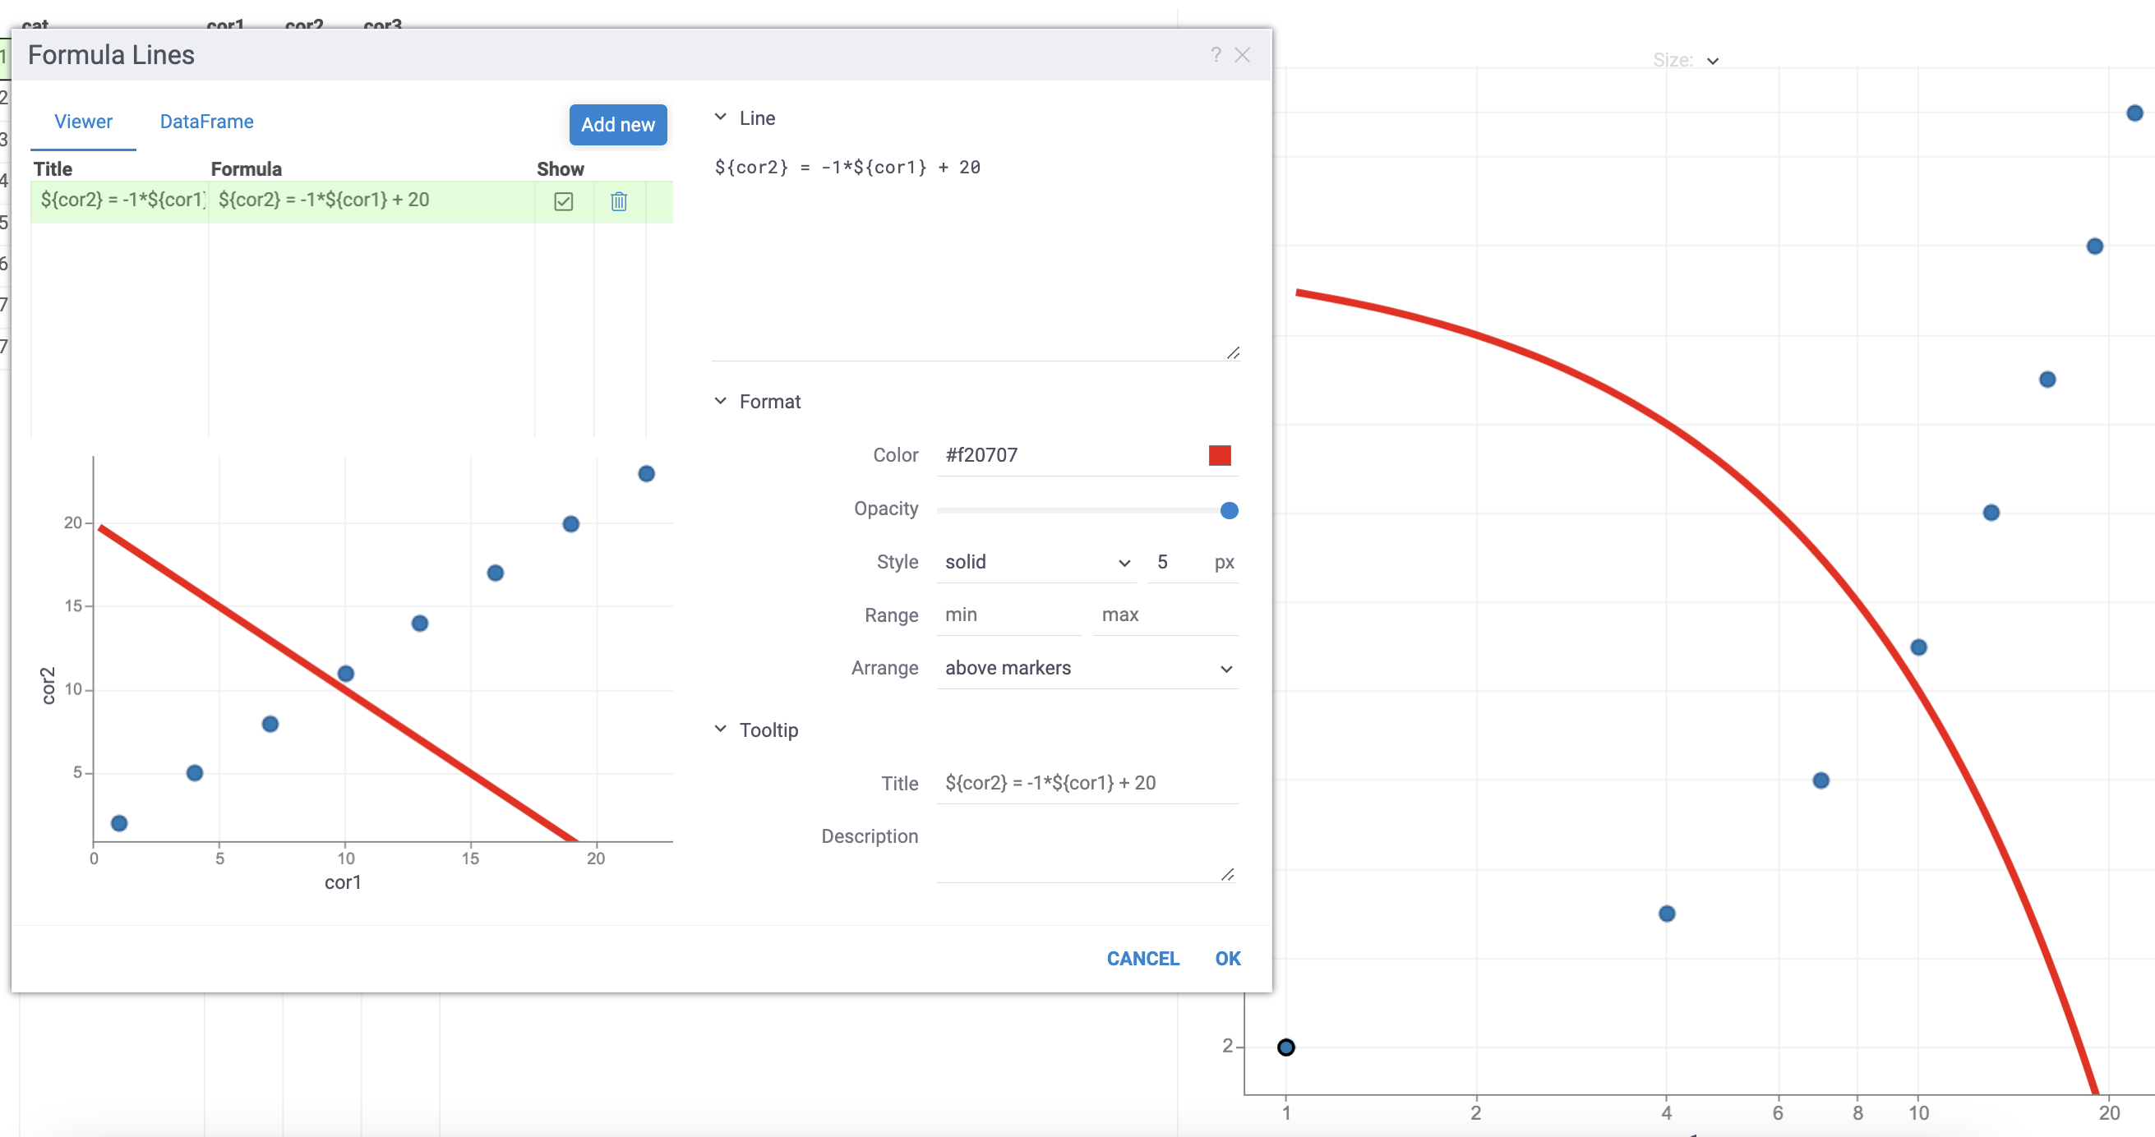Open the Formula Lines help via question mark icon

pyautogui.click(x=1215, y=54)
